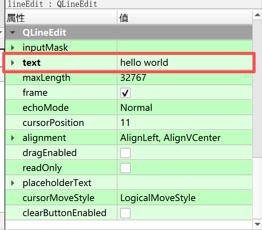This screenshot has height=230, width=262.
Task: Click the '属性' column header
Action: tap(61, 18)
